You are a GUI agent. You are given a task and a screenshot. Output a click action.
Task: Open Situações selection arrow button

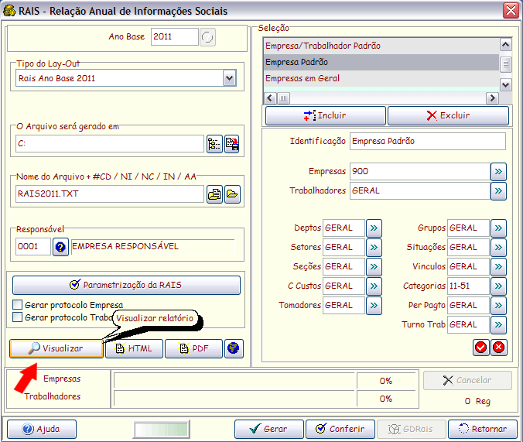click(498, 248)
